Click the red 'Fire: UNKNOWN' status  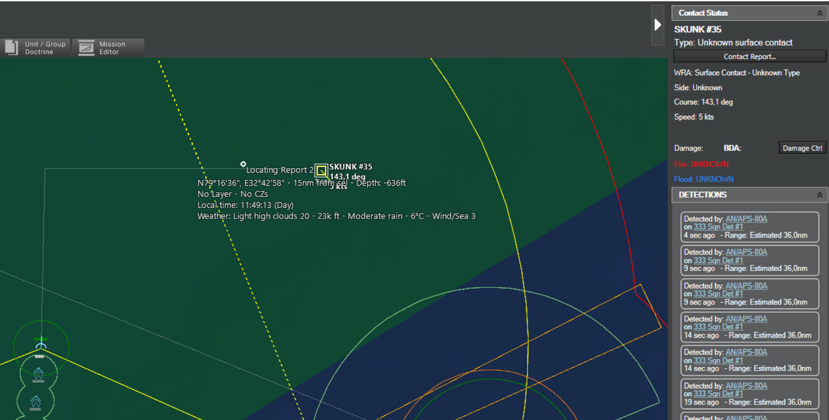(701, 165)
